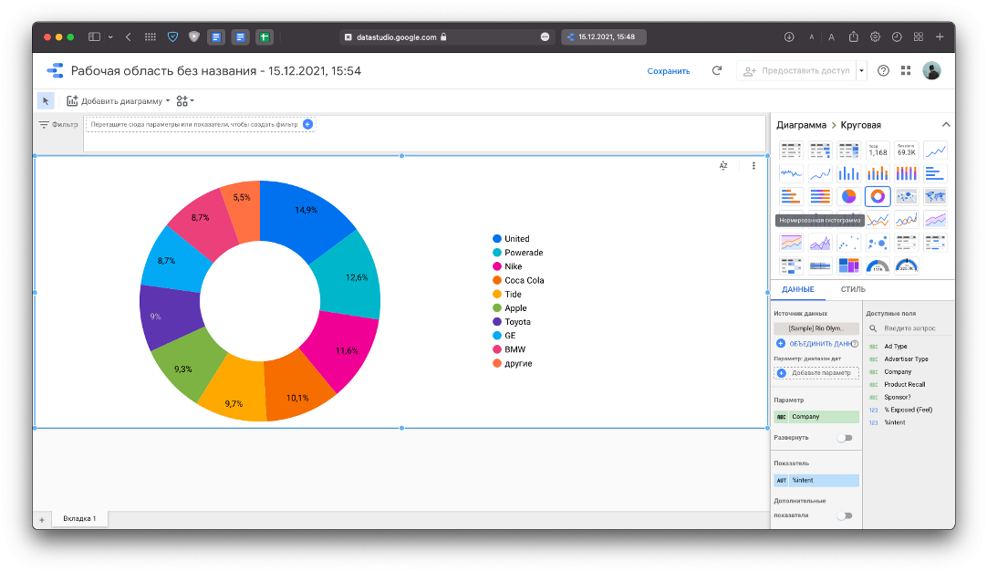Open the chart three-dot options menu
The image size is (987, 572).
pyautogui.click(x=753, y=165)
